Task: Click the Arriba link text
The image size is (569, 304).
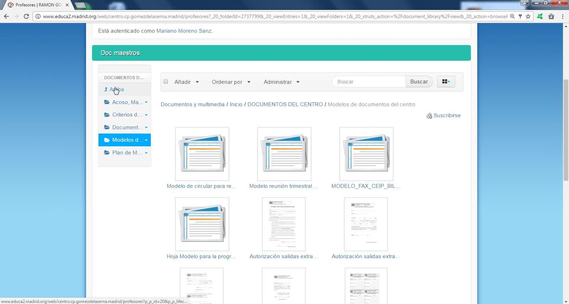Action: point(117,89)
